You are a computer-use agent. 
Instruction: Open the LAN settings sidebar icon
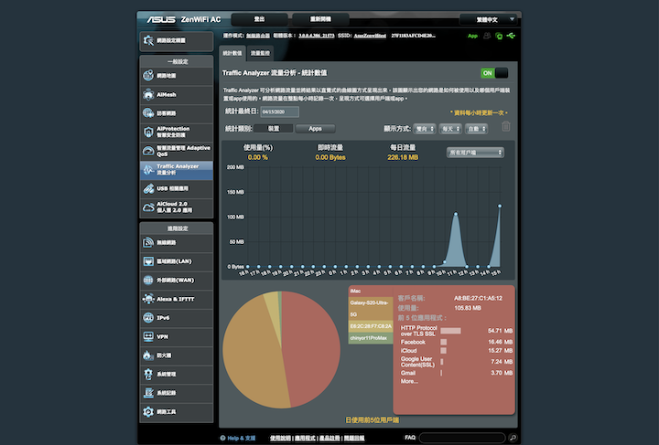(x=148, y=261)
